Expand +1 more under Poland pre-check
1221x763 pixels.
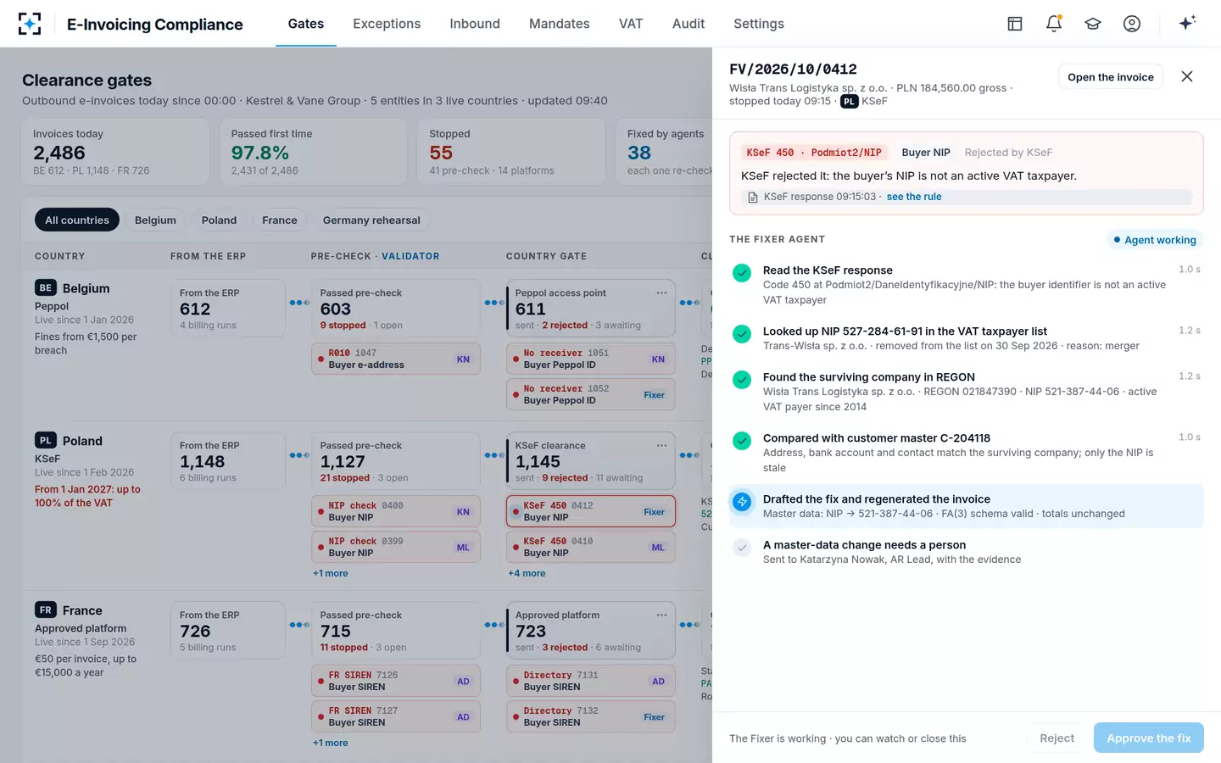coord(330,573)
